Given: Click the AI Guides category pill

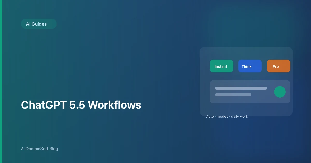Looking at the screenshot, I should [39, 24].
